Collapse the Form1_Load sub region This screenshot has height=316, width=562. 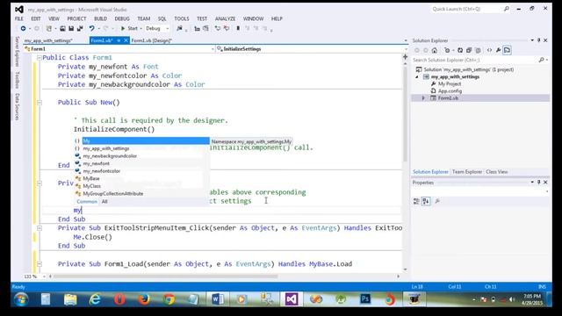[x=39, y=264]
